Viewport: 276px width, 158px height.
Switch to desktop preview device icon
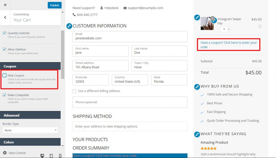(42, 156)
